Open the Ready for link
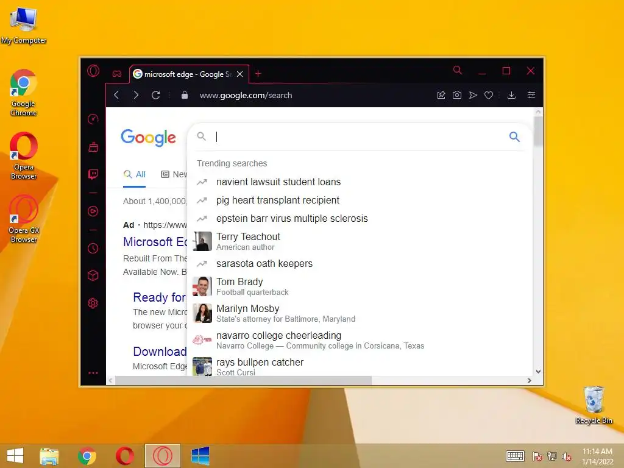Viewport: 624px width, 468px height. pyautogui.click(x=160, y=297)
